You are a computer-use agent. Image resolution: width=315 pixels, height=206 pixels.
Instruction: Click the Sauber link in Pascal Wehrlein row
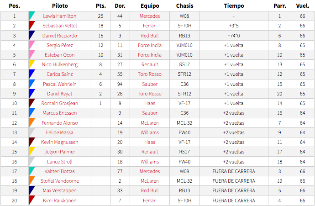coord(150,84)
